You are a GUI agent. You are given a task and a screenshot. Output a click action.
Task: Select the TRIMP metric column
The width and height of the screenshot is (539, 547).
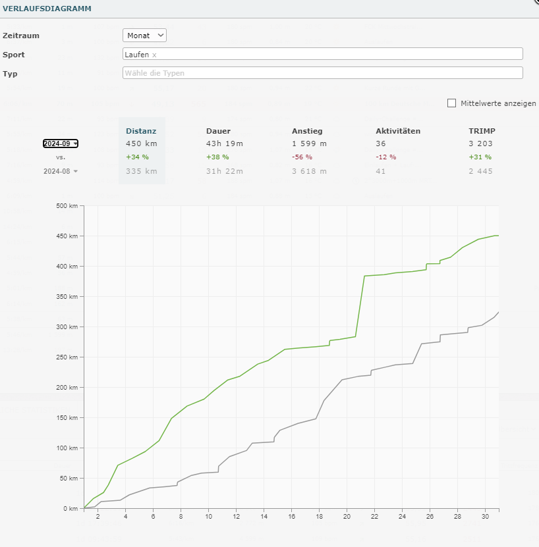tap(482, 131)
